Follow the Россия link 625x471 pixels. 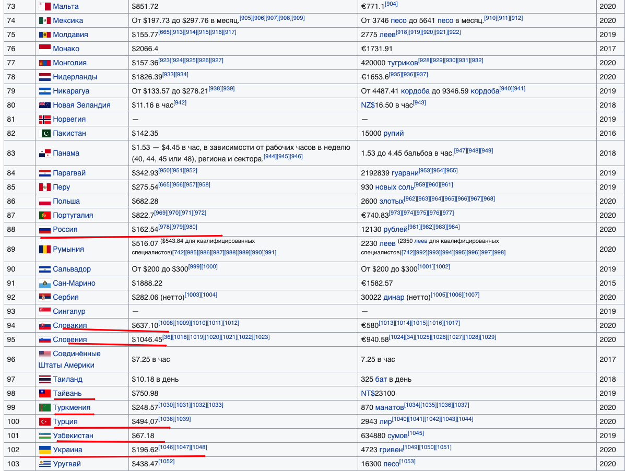pyautogui.click(x=65, y=230)
